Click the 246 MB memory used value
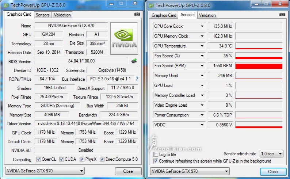The image size is (290, 179). [221, 76]
